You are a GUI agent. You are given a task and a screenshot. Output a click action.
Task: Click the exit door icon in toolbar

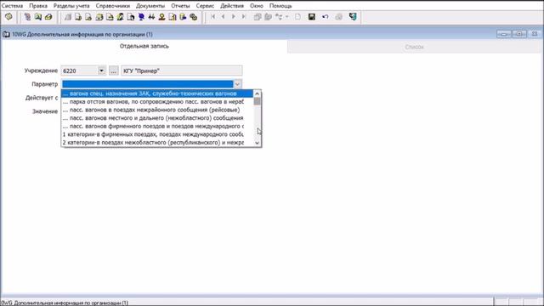tap(353, 17)
